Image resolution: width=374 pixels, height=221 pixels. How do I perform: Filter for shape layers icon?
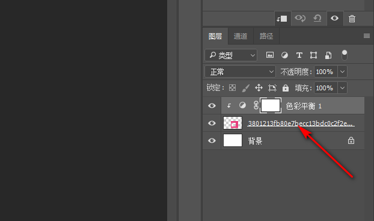pyautogui.click(x=313, y=55)
